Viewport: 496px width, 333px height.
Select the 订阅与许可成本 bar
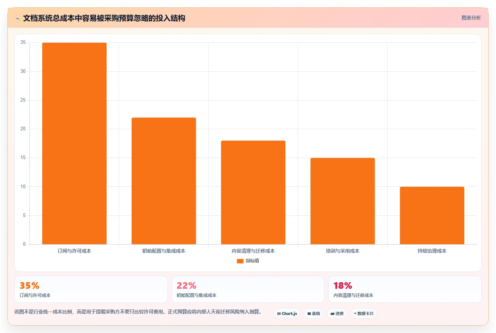tap(74, 143)
